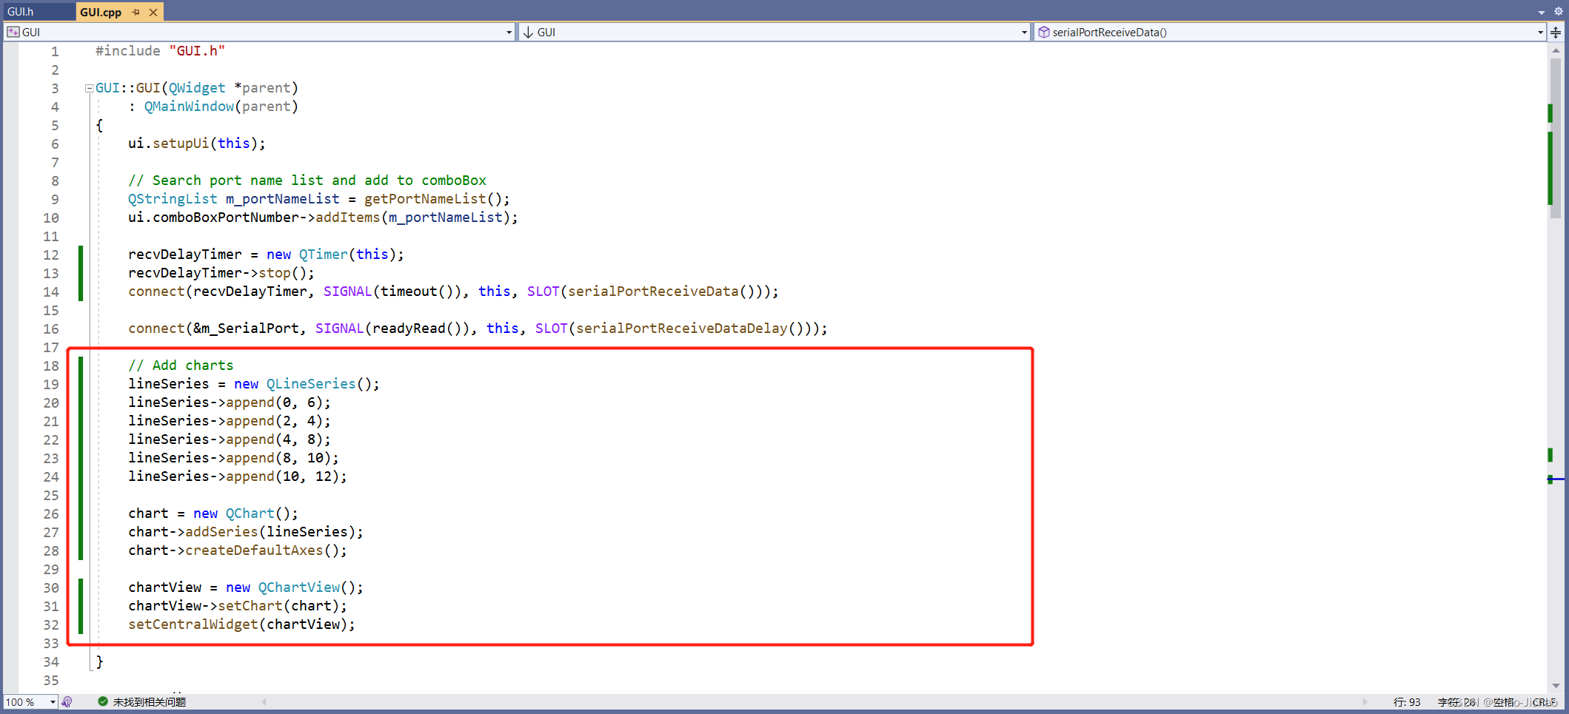Viewport: 1569px width, 714px height.
Task: Click recvDelayTimer->stop() on line 13
Action: click(x=221, y=272)
